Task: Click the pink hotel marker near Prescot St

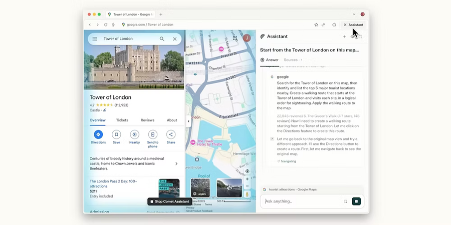Action: point(221,49)
